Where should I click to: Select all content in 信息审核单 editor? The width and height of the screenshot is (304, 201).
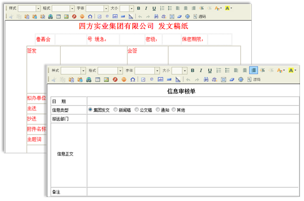coord(223,79)
